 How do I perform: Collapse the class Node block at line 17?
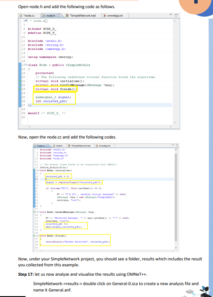(x=26, y=65)
